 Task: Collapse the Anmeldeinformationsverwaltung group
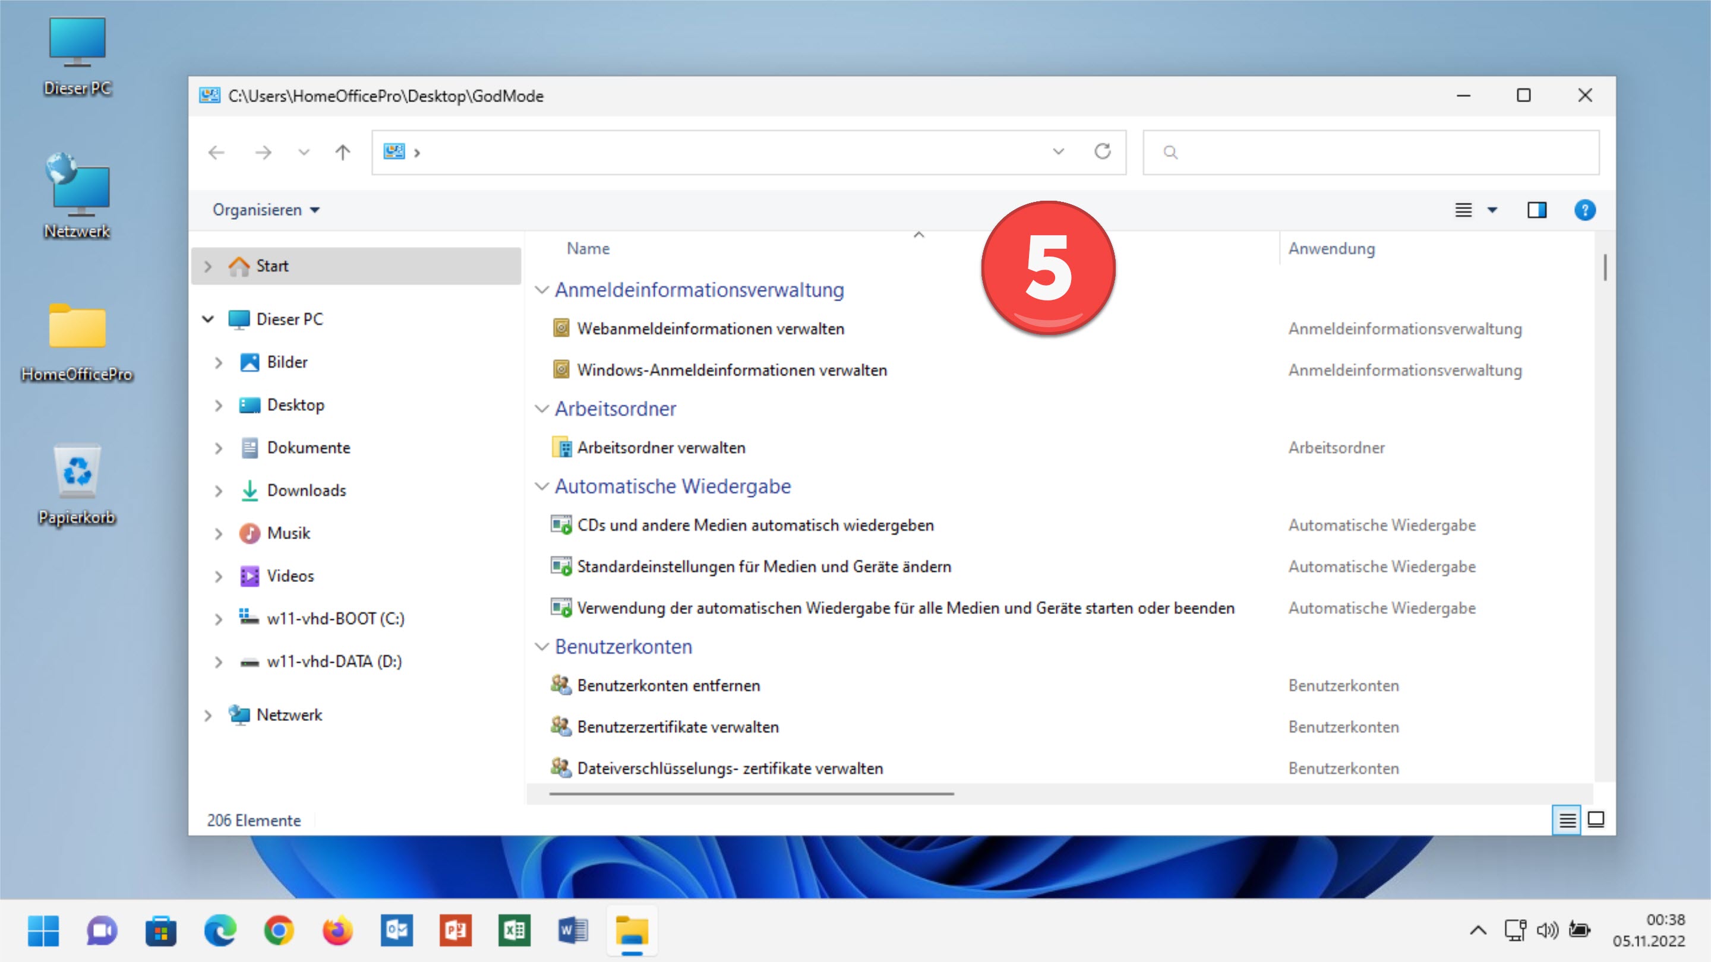[542, 290]
